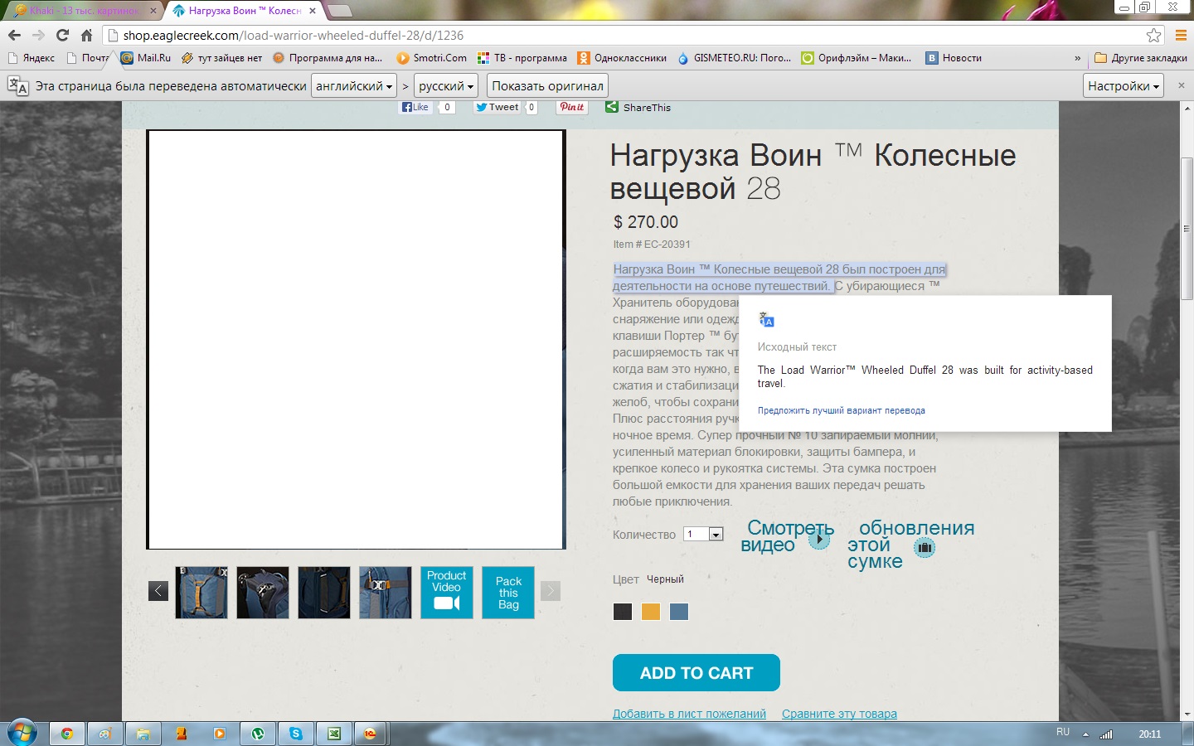This screenshot has height=746, width=1194.
Task: Open the GISMETEO.RU bookmark
Action: (734, 58)
